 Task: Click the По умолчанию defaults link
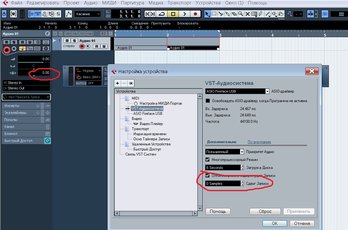[x=259, y=142]
